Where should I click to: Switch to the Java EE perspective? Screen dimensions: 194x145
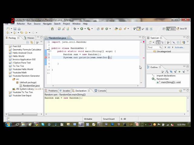[x=182, y=29]
